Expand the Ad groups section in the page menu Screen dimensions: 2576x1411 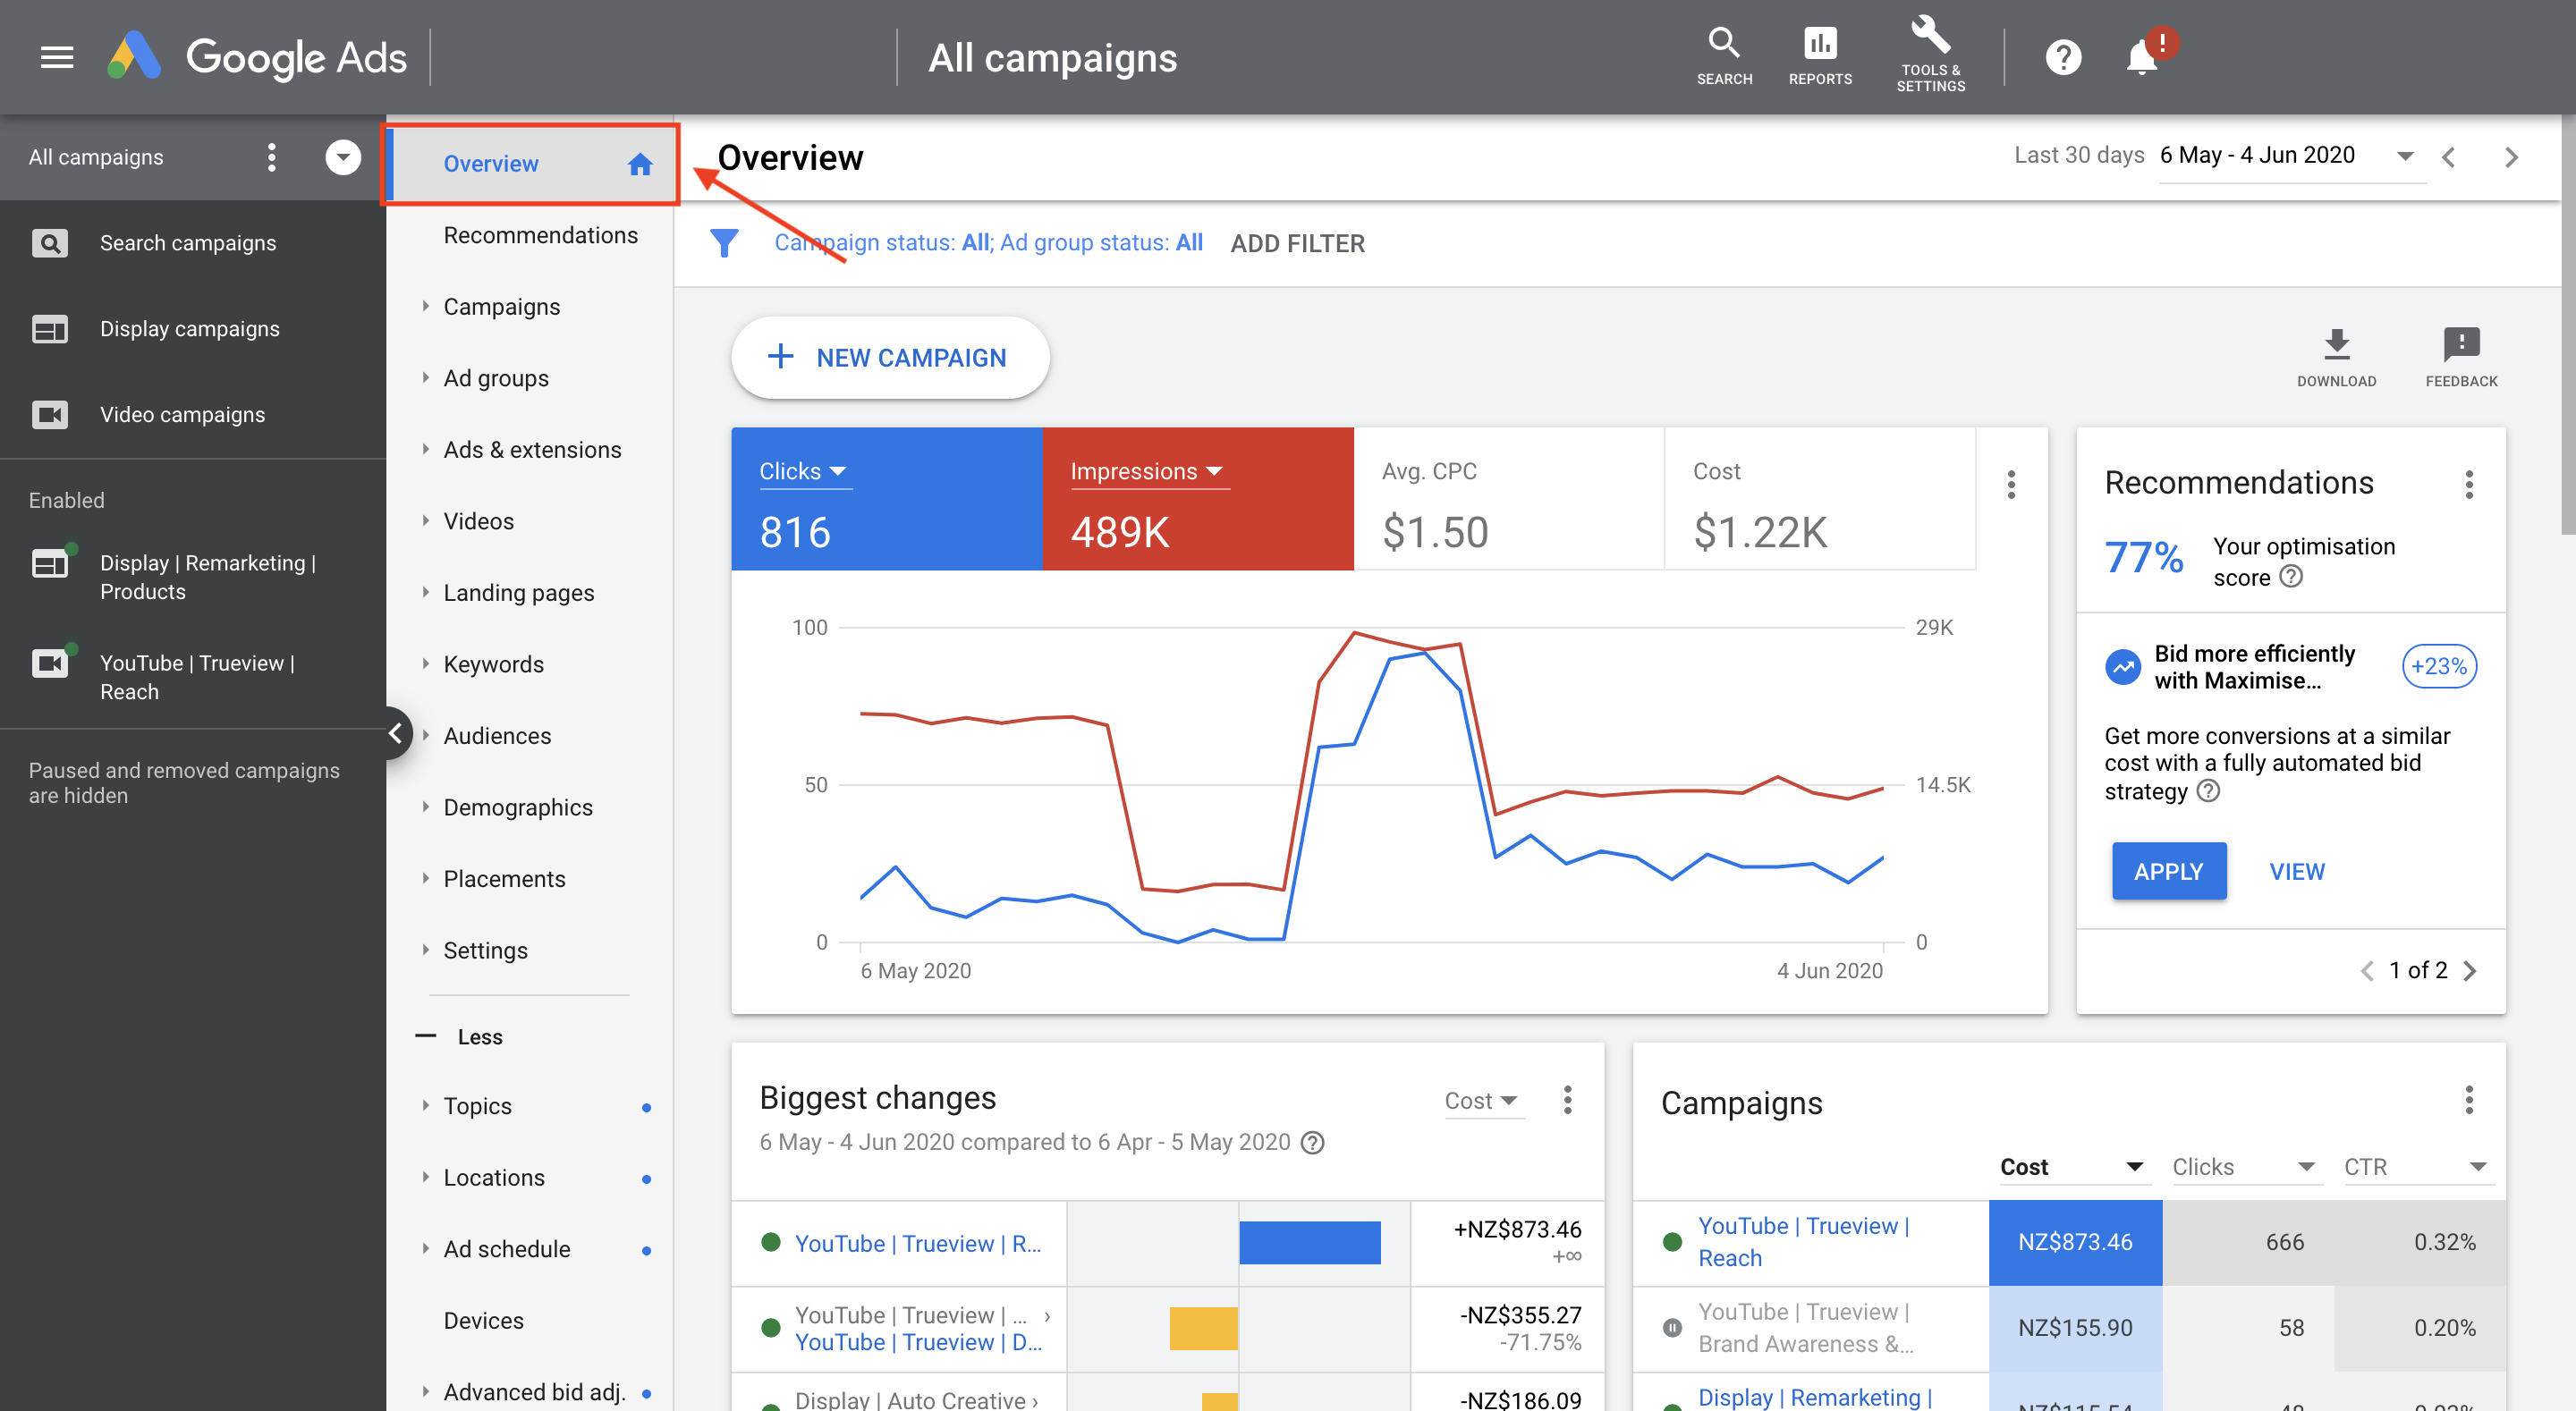(427, 378)
